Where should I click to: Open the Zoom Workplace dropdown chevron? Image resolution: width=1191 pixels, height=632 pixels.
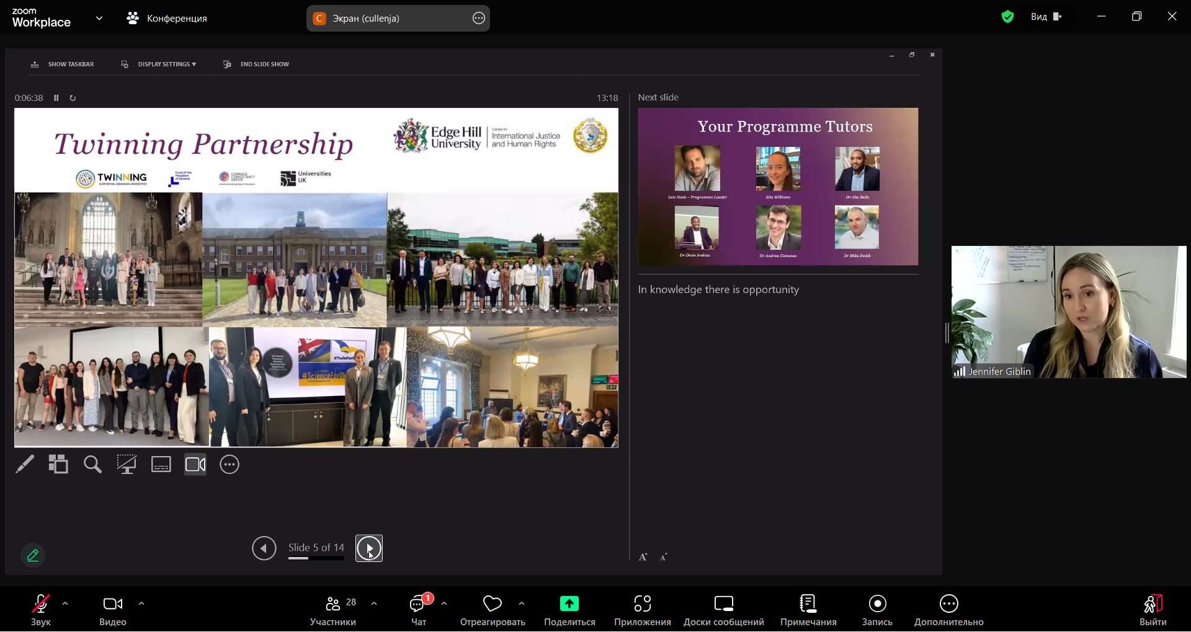click(99, 19)
